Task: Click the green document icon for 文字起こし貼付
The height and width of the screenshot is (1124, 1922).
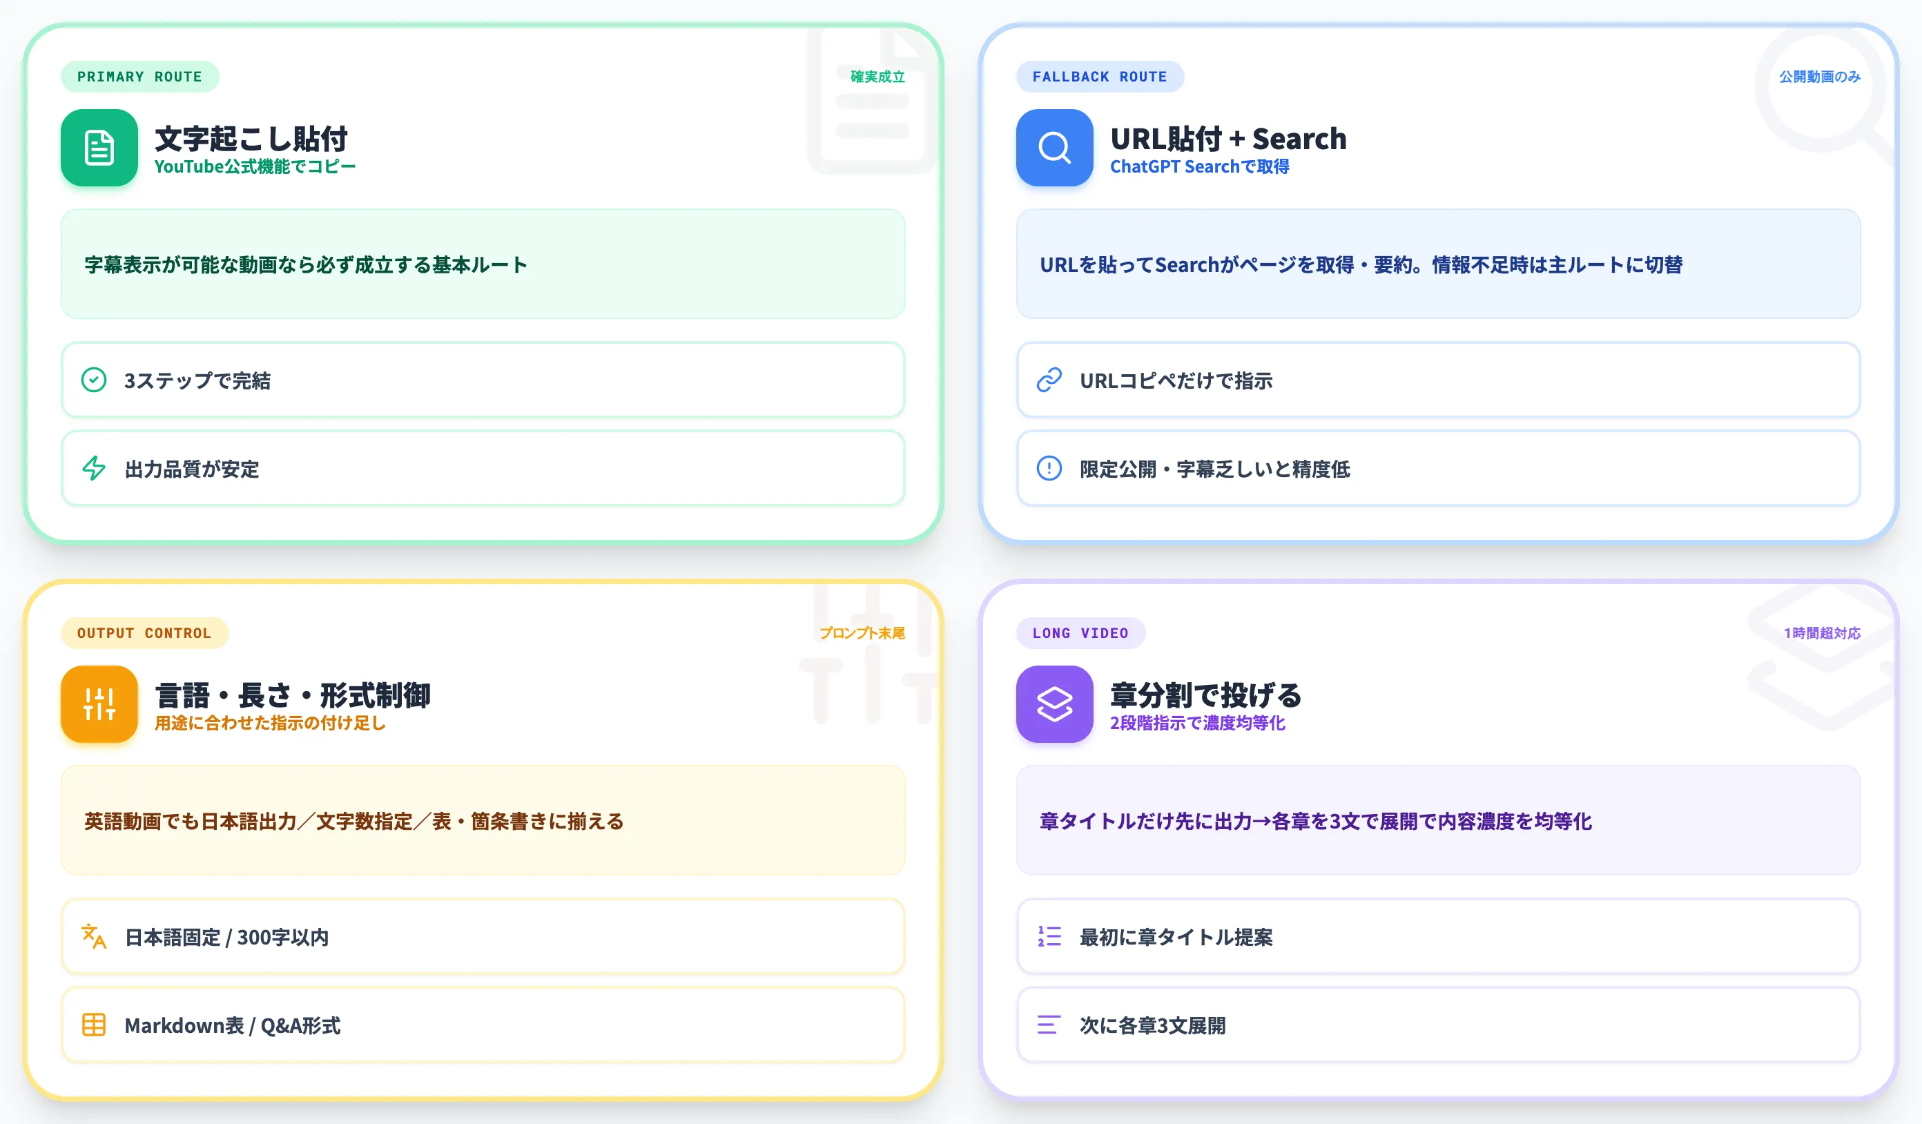Action: (99, 148)
